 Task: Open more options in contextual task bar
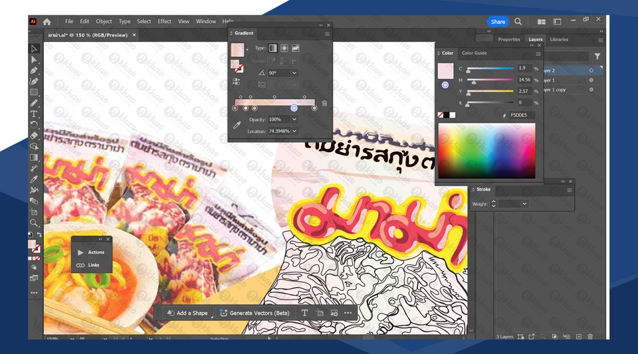point(348,313)
